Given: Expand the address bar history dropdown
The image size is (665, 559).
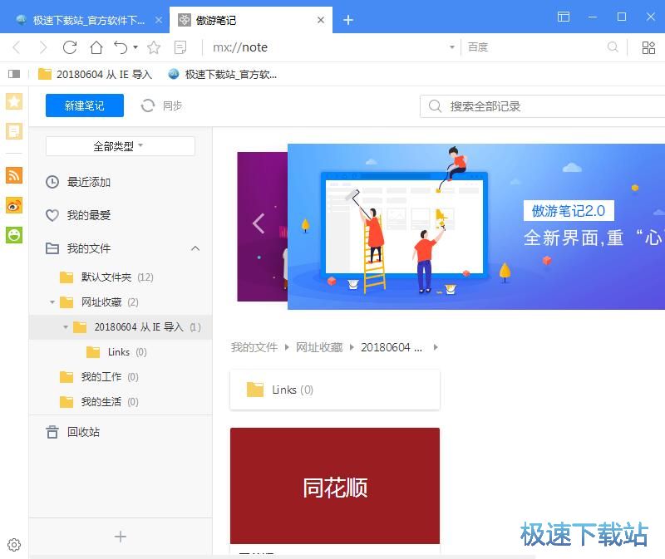Looking at the screenshot, I should (452, 47).
